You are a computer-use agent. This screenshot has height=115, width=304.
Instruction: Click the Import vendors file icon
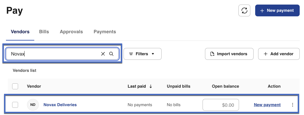point(212,54)
